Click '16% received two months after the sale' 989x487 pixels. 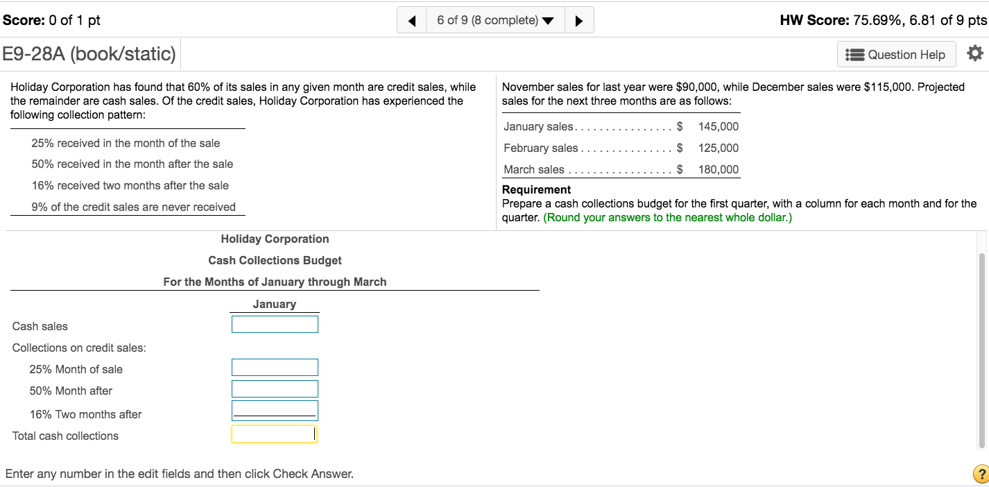pyautogui.click(x=130, y=185)
